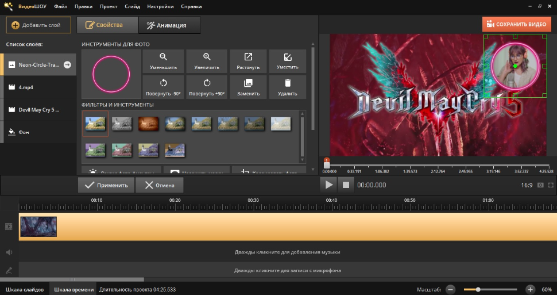Screen dimensions: 557x295
Task: Click the minus zoom scale button
Action: (450, 289)
